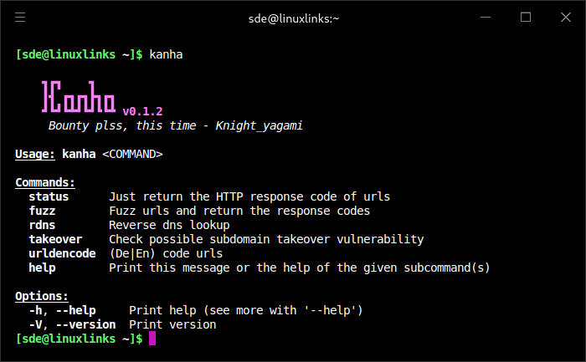
Task: Close the terminal window
Action: [565, 17]
